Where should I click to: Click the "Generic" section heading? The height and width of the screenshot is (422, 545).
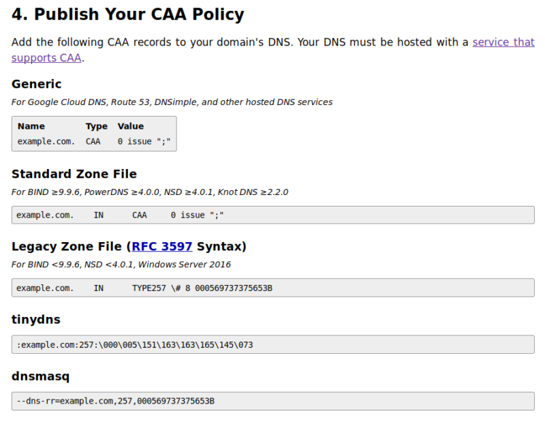click(37, 84)
